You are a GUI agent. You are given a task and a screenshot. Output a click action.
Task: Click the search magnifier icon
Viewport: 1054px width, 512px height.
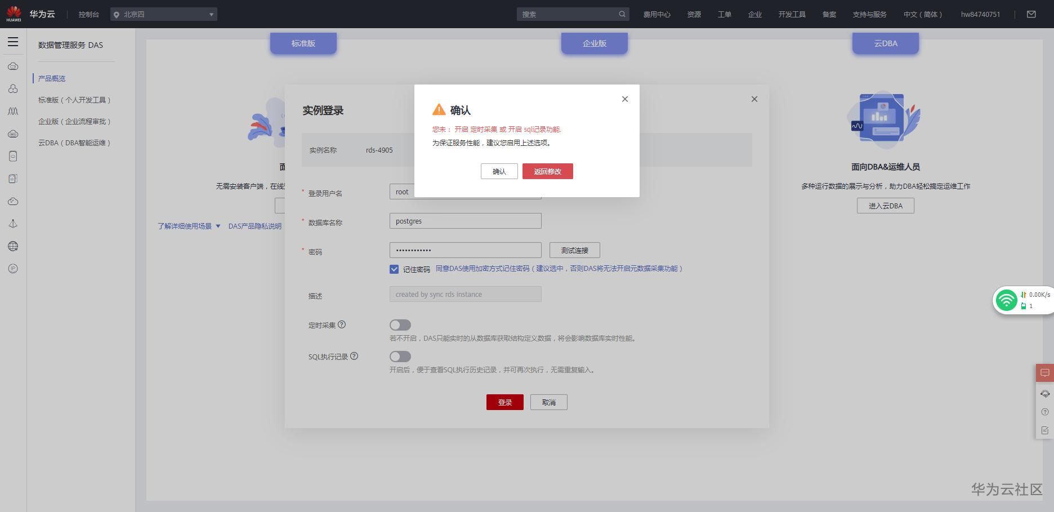point(622,14)
